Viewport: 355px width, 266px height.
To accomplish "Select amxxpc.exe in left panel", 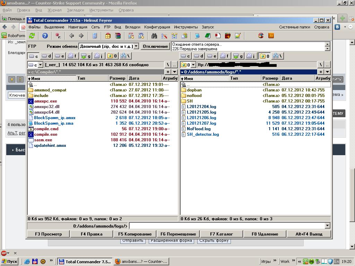I will click(x=45, y=101).
